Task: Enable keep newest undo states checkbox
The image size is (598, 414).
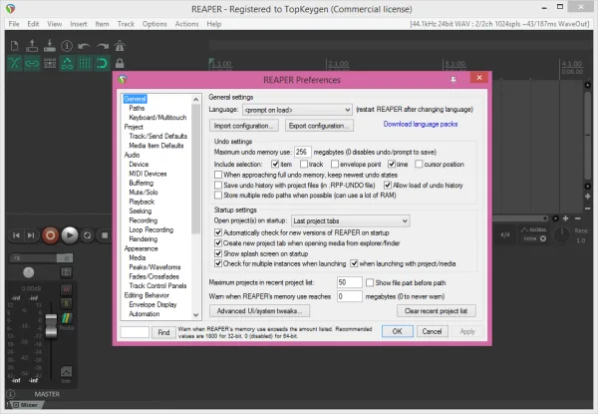Action: (218, 175)
